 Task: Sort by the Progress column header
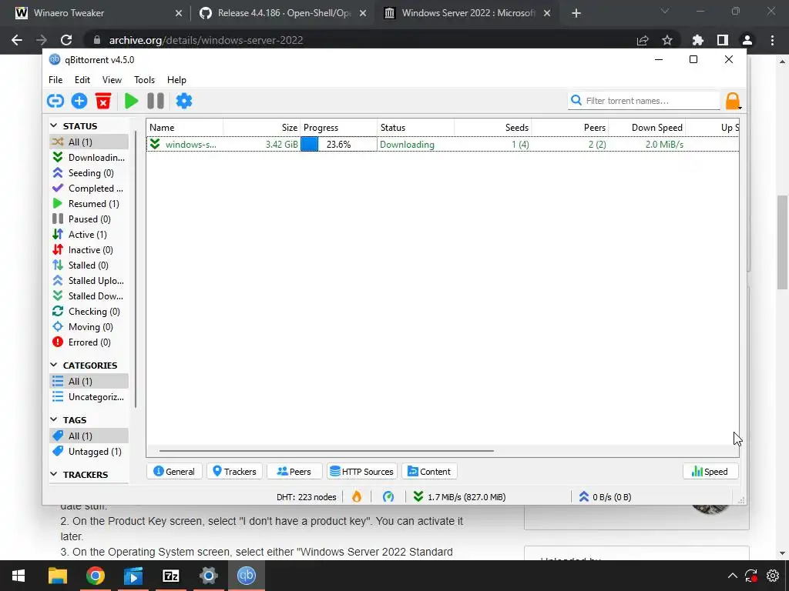pyautogui.click(x=339, y=128)
